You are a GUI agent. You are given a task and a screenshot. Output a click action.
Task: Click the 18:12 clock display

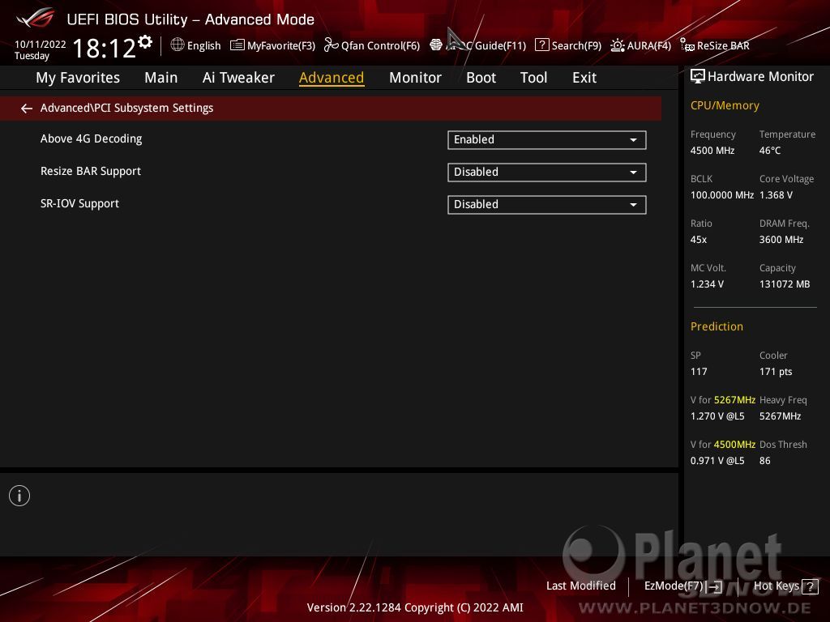[x=105, y=48]
